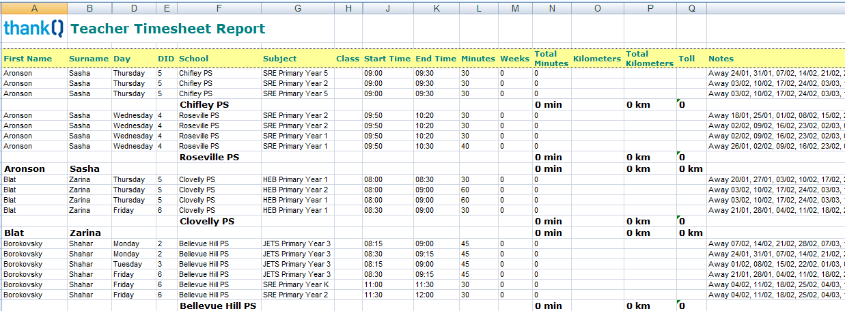This screenshot has width=845, height=311.
Task: Click the Notes header cell
Action: coord(721,59)
